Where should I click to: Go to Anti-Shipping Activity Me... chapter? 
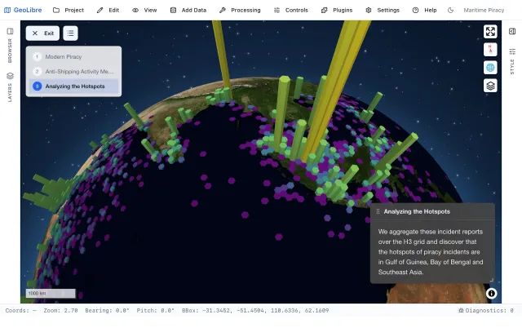[x=73, y=71]
